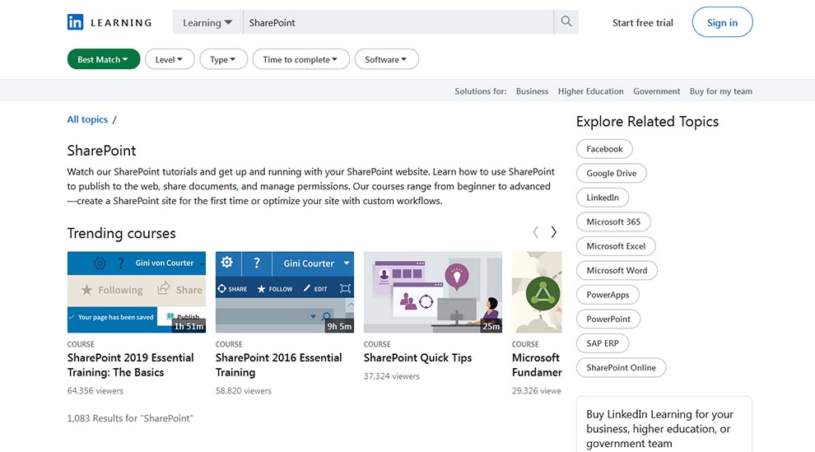815x452 pixels.
Task: Open the Government solutions link
Action: [656, 91]
